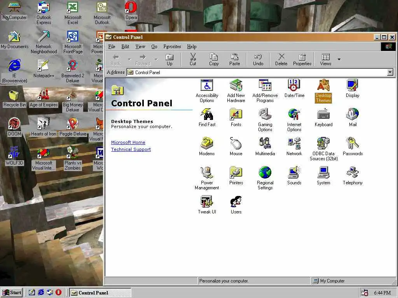Open the Edit menu
This screenshot has width=398, height=298.
click(125, 47)
